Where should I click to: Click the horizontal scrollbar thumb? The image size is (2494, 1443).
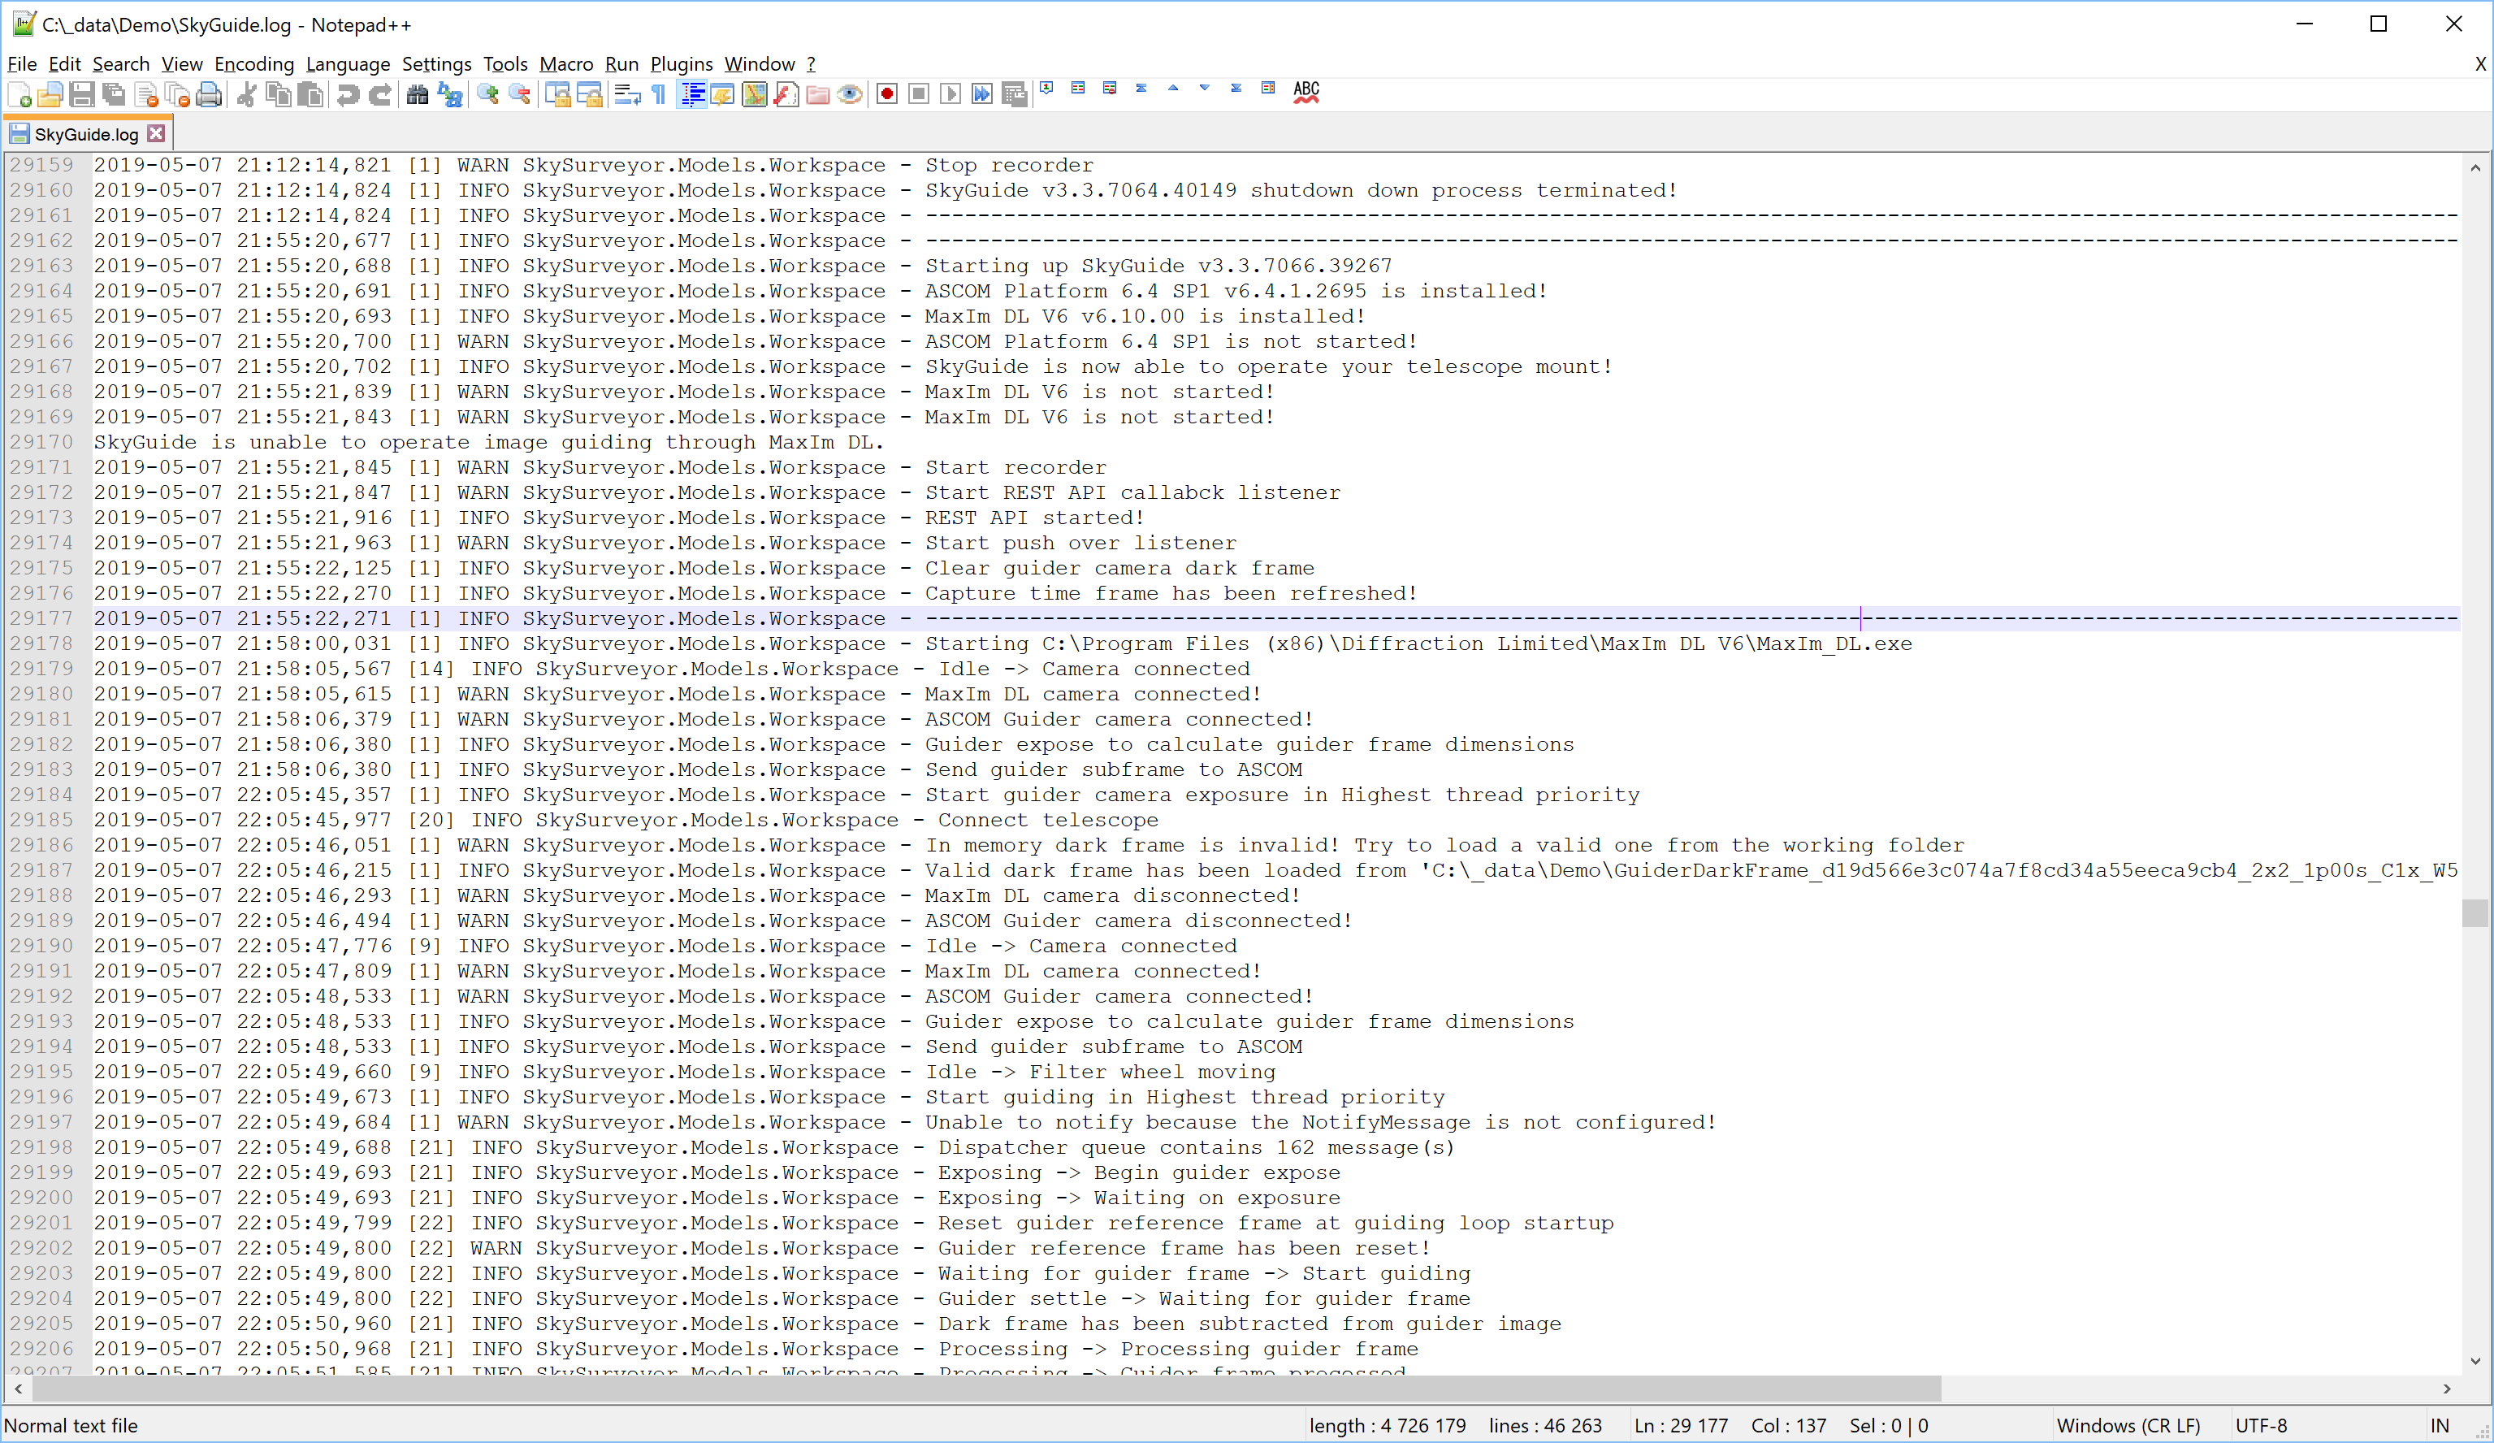pyautogui.click(x=987, y=1389)
